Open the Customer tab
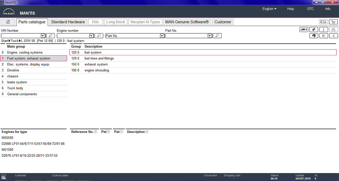 [223, 22]
